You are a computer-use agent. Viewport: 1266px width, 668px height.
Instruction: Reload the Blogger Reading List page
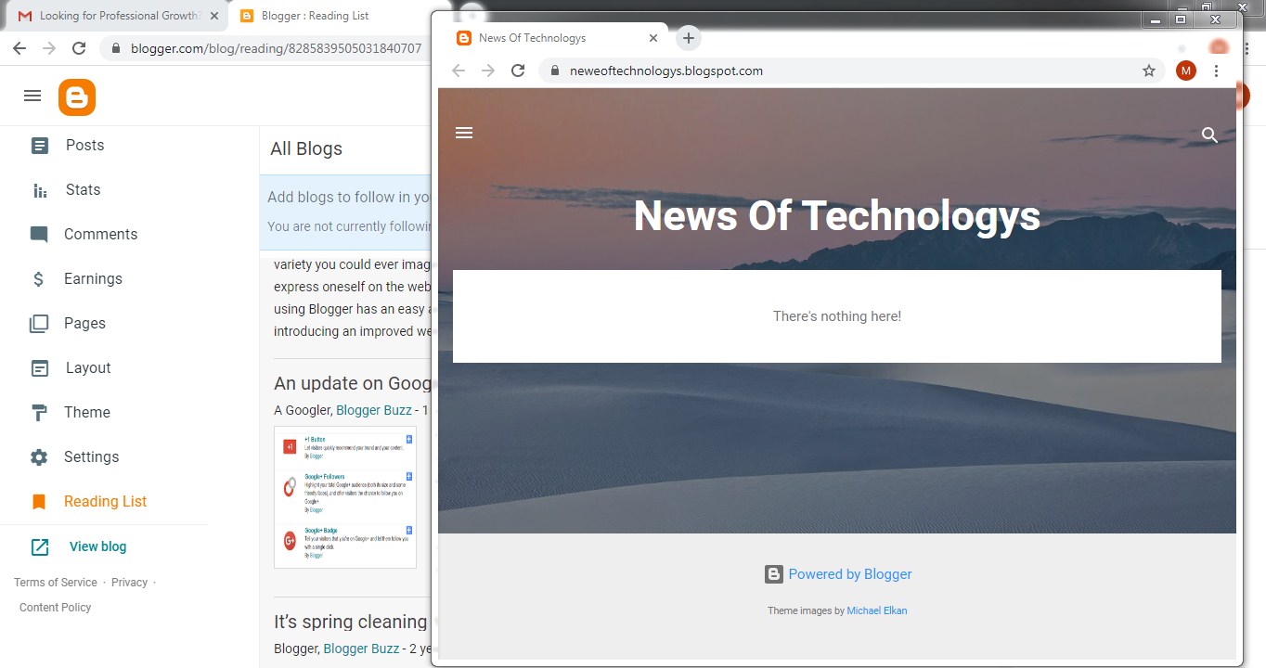click(x=79, y=48)
